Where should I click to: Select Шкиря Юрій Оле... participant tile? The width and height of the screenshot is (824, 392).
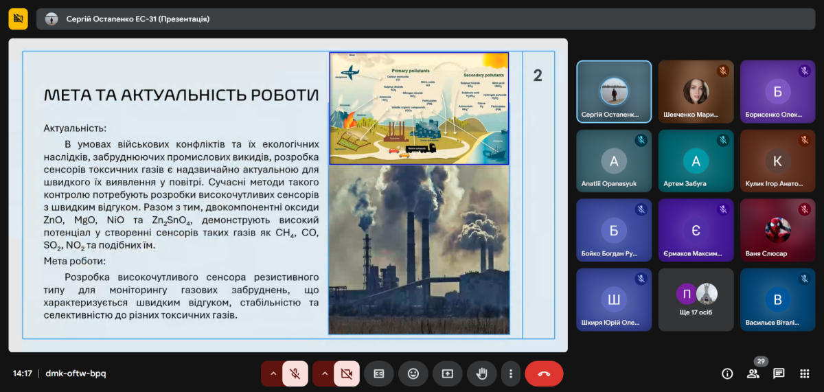pos(614,299)
